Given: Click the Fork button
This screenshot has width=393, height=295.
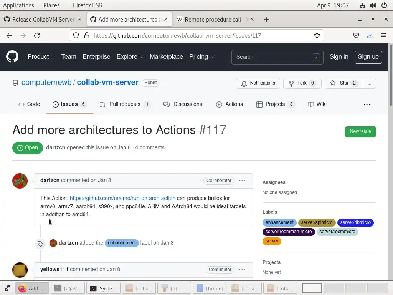Looking at the screenshot, I should 302,83.
